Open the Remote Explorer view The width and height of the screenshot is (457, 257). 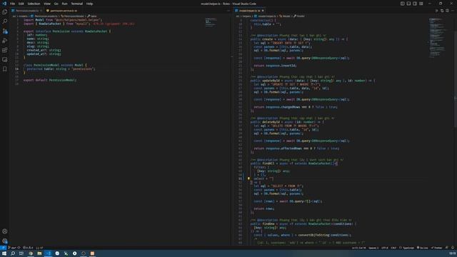point(5,59)
